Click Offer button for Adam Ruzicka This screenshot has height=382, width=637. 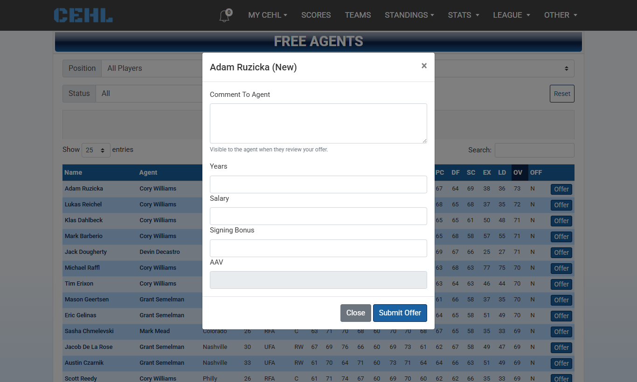[x=561, y=189]
